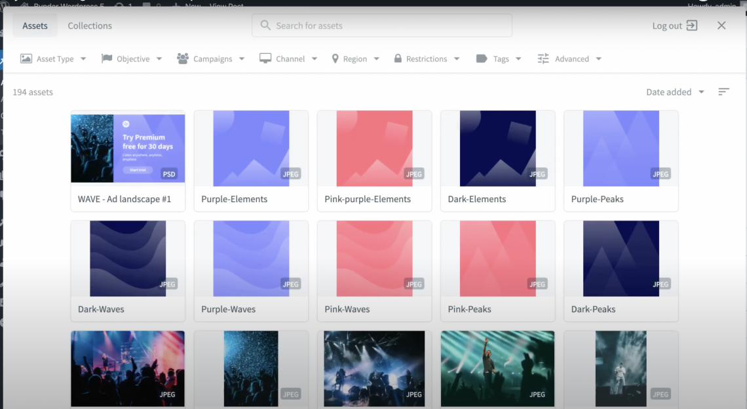747x409 pixels.
Task: Select the Channel monitor icon
Action: (265, 58)
